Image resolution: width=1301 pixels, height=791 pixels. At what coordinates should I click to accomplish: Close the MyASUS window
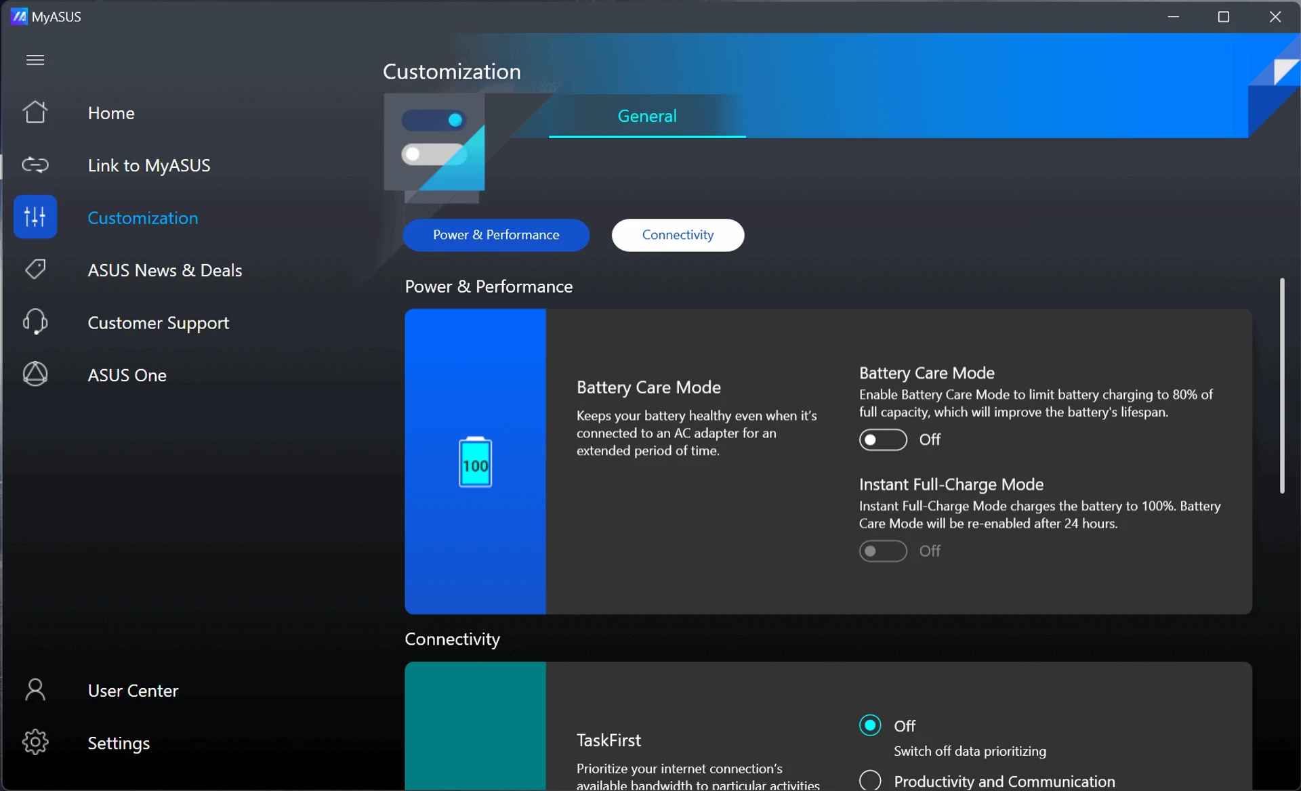click(1275, 17)
